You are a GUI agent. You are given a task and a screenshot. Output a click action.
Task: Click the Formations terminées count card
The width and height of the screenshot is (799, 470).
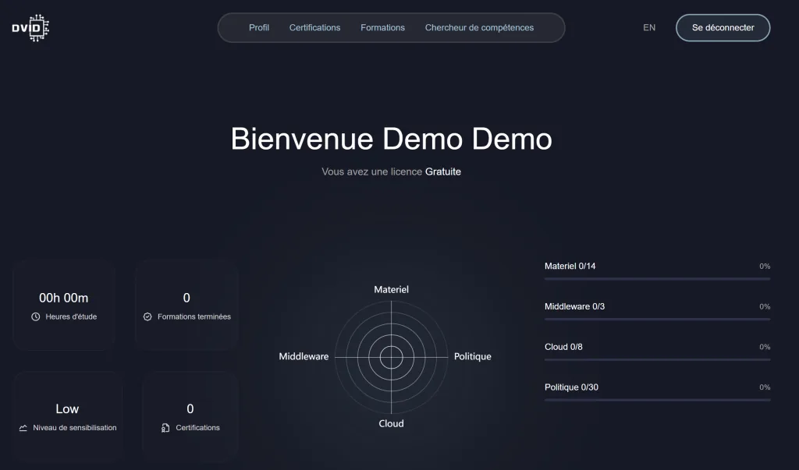[x=186, y=305]
